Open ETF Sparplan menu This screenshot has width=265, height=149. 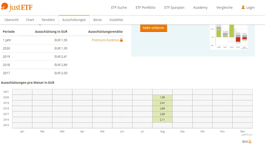point(174,7)
